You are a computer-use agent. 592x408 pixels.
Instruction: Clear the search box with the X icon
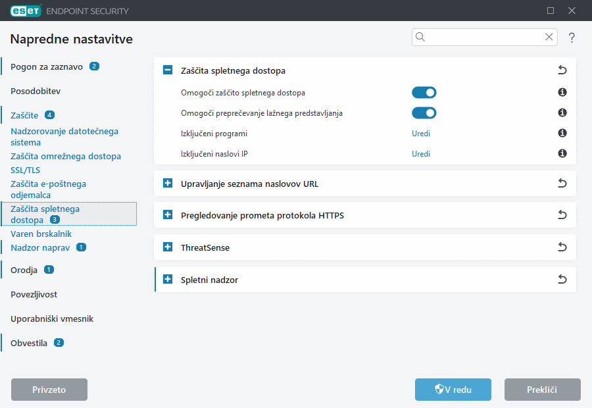click(549, 38)
